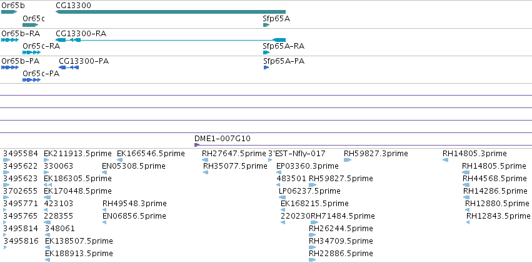The image size is (532, 263).
Task: Click the EN05308.5prime EST label
Action: pyautogui.click(x=134, y=166)
